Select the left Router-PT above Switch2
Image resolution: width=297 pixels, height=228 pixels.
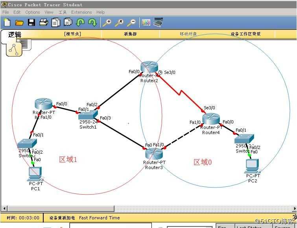click(44, 104)
